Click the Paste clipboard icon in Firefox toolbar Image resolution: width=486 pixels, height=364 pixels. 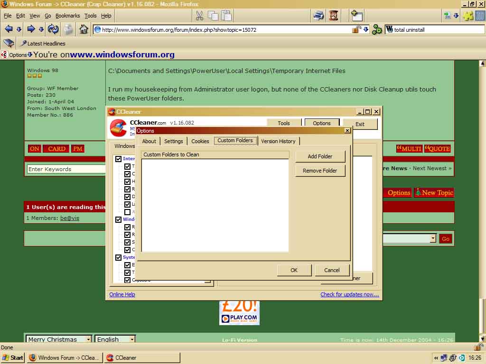(226, 16)
